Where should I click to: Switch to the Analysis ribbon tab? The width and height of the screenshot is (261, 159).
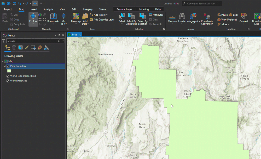[49, 9]
